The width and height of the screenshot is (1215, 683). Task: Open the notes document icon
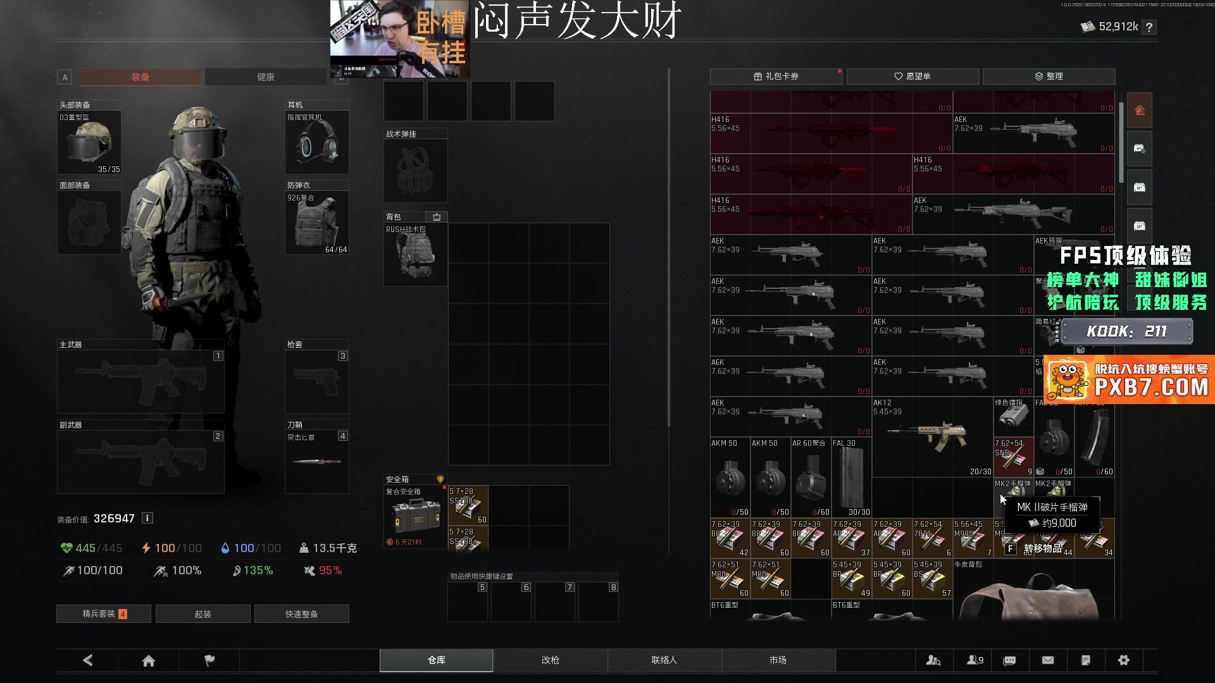pos(1086,660)
